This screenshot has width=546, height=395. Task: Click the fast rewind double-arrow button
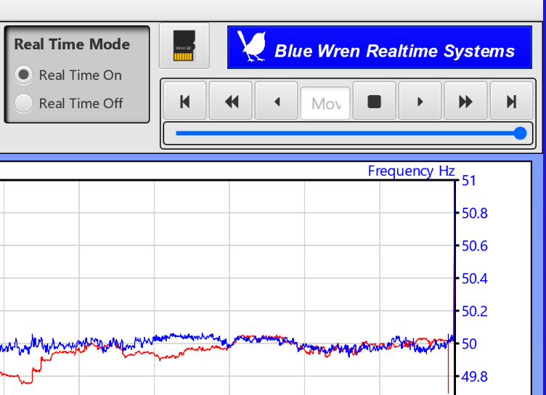tap(230, 102)
